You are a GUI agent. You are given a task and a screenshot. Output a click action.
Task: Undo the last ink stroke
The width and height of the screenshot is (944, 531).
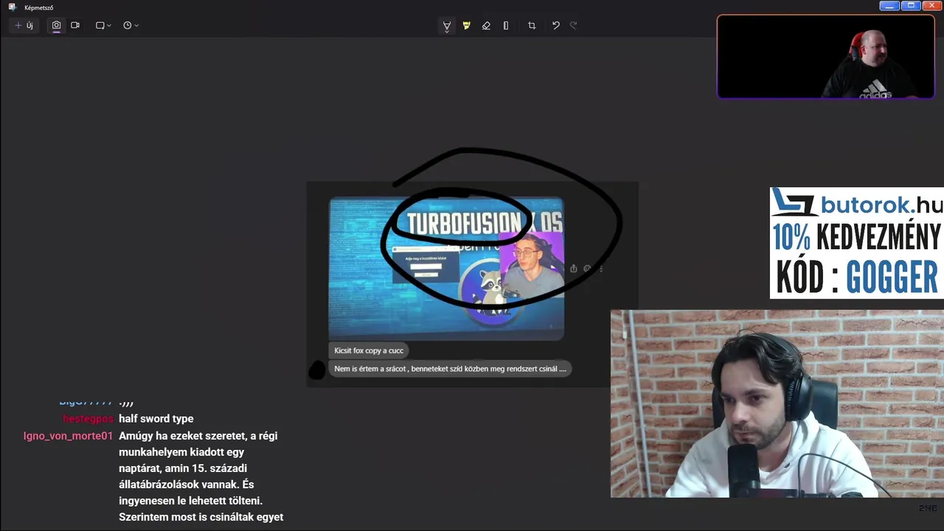[555, 26]
